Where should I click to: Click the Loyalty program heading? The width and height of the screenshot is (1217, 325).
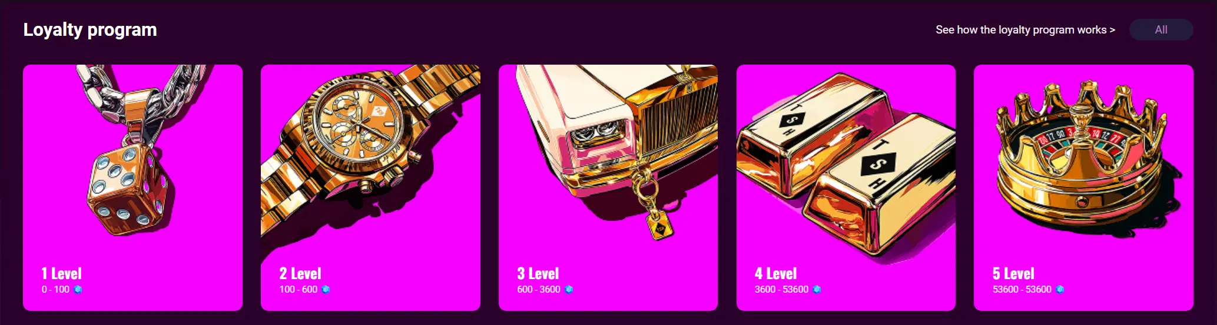[x=90, y=29]
